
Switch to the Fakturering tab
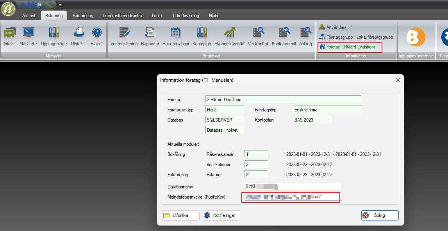click(x=83, y=16)
